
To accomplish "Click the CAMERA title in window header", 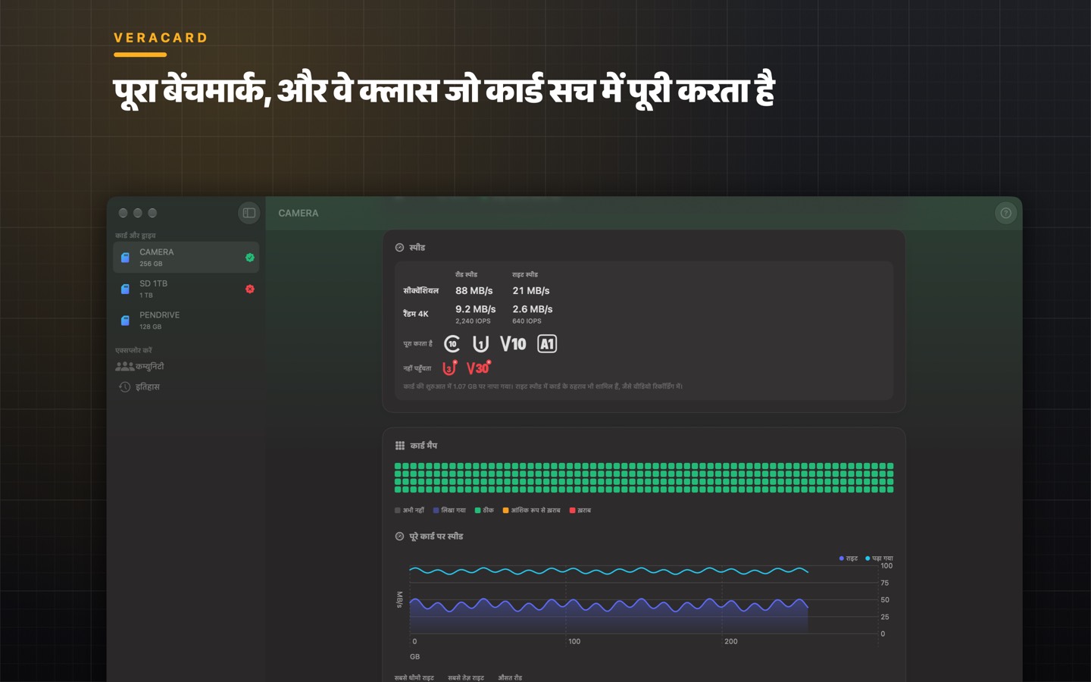I will pyautogui.click(x=299, y=213).
